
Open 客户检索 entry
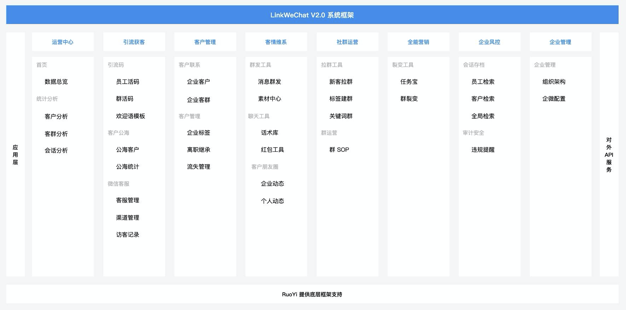483,99
